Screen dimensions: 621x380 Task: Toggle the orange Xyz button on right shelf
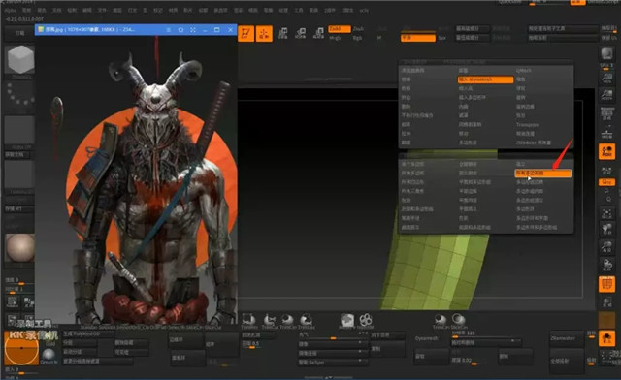coord(606,182)
